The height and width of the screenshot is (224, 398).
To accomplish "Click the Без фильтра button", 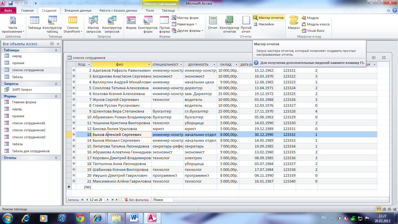I will 136,200.
